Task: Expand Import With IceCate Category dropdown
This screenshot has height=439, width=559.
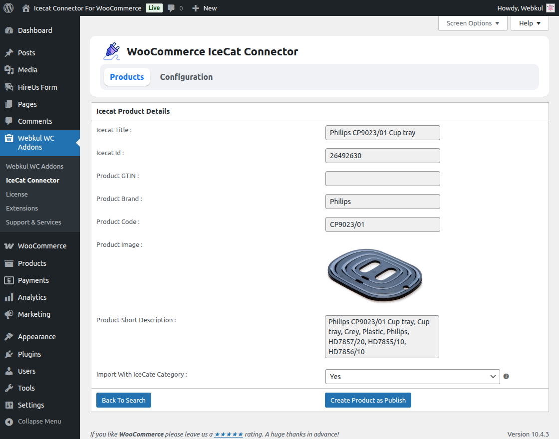Action: [412, 377]
